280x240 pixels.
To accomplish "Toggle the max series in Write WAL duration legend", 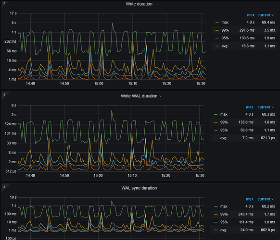I will [224, 114].
